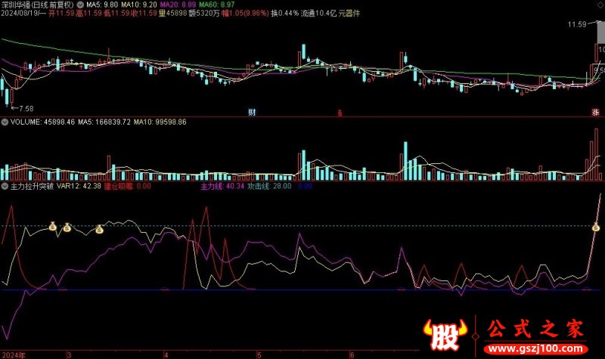Image resolution: width=605 pixels, height=359 pixels.
Task: Click the 攻击线: 28.00 label
Action: tap(269, 186)
